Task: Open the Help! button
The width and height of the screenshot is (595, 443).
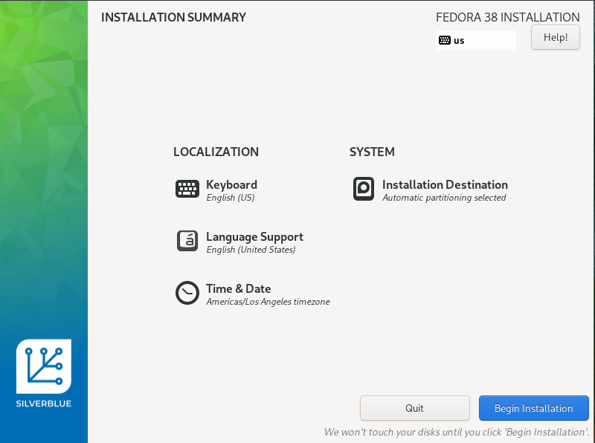Action: click(x=556, y=37)
